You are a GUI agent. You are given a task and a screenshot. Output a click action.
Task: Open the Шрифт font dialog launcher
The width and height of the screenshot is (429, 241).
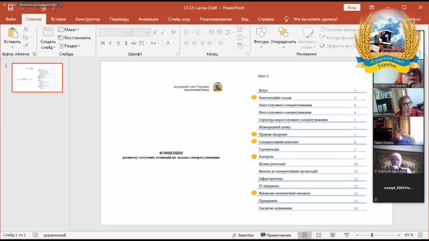(177, 54)
